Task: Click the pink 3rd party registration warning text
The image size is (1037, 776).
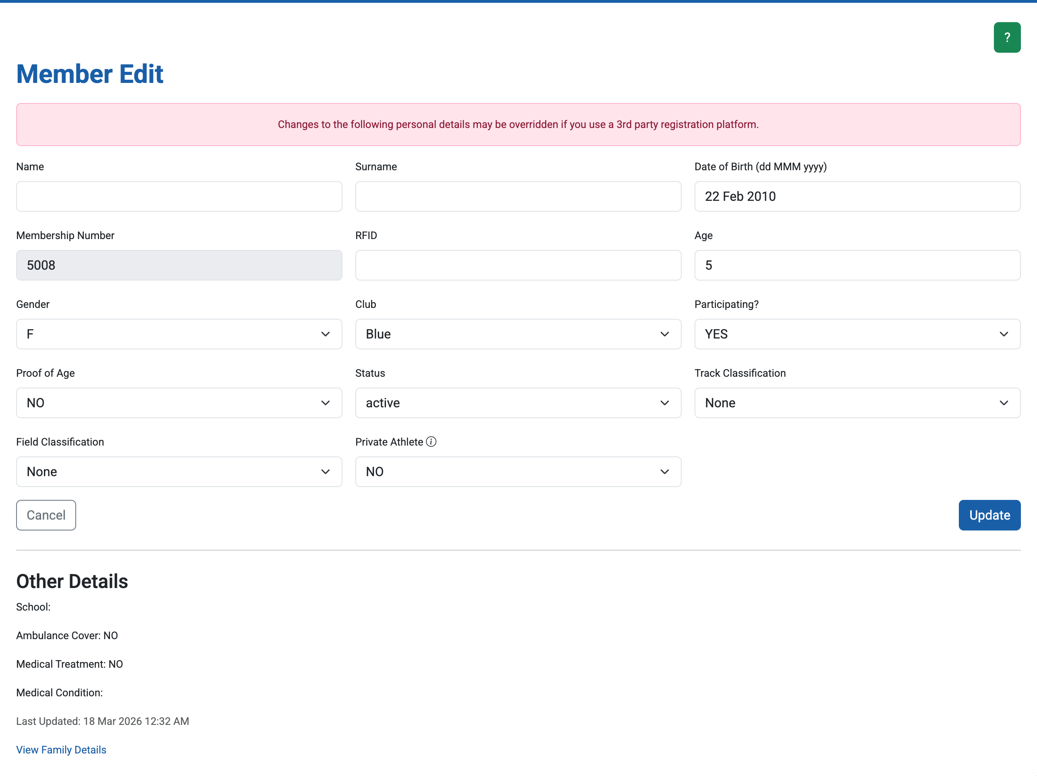Action: click(x=518, y=125)
